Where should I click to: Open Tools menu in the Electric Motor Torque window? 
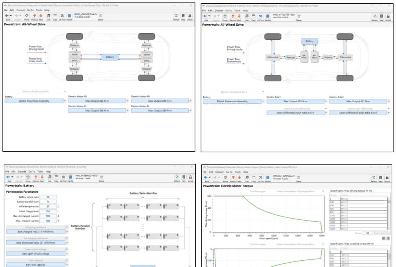238,171
